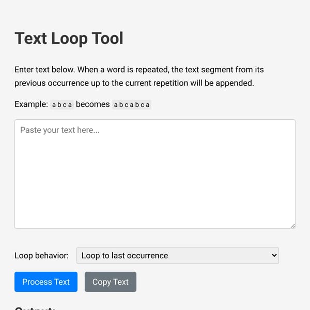Image resolution: width=310 pixels, height=310 pixels.
Task: Click the Copy Text button
Action: pos(111,282)
